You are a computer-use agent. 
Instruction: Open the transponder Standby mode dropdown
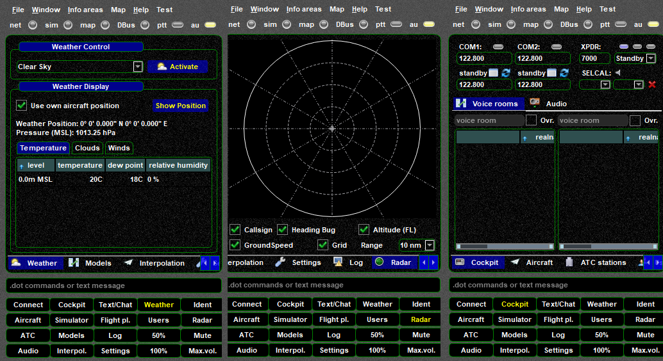651,58
